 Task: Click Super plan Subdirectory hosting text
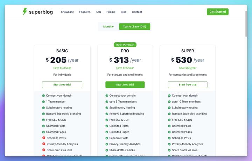185,108
